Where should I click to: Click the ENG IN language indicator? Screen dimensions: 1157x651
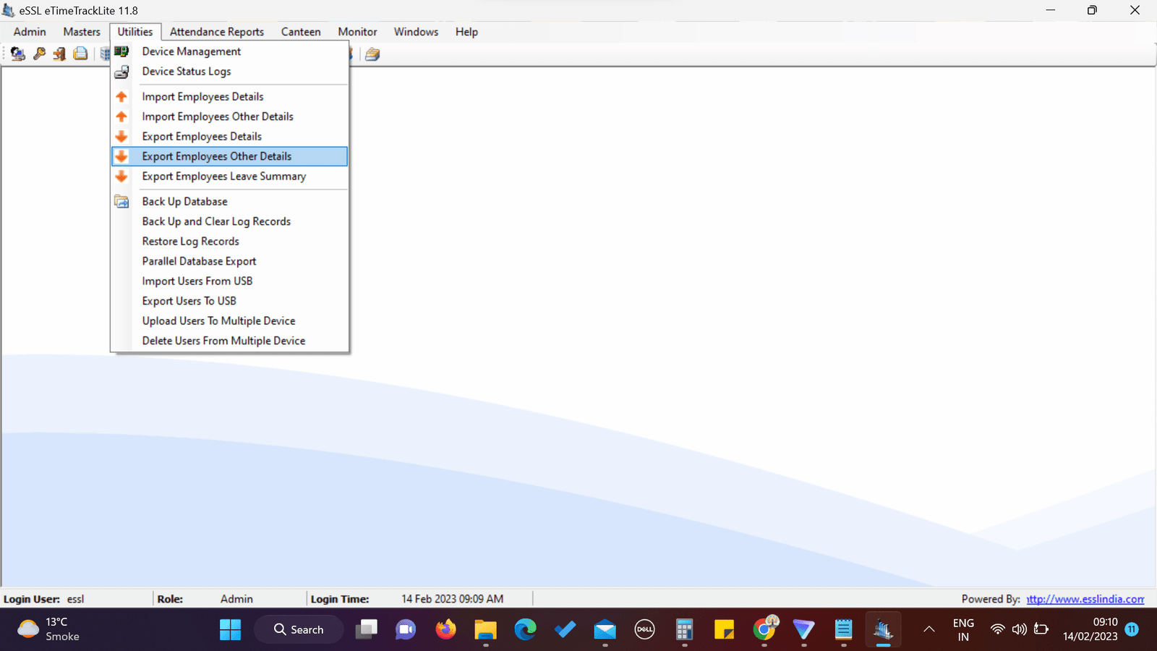(963, 629)
